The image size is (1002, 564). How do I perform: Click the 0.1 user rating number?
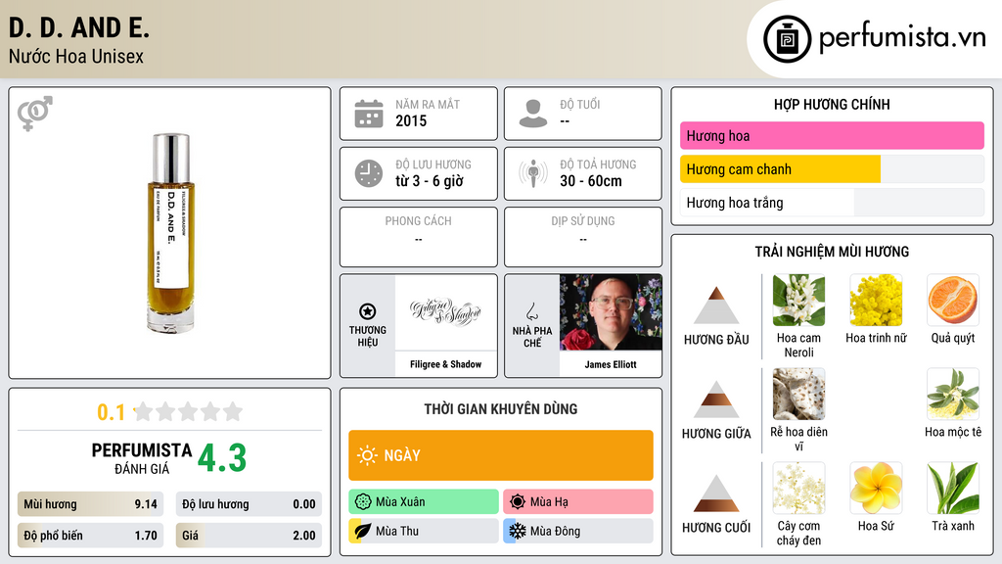(112, 412)
